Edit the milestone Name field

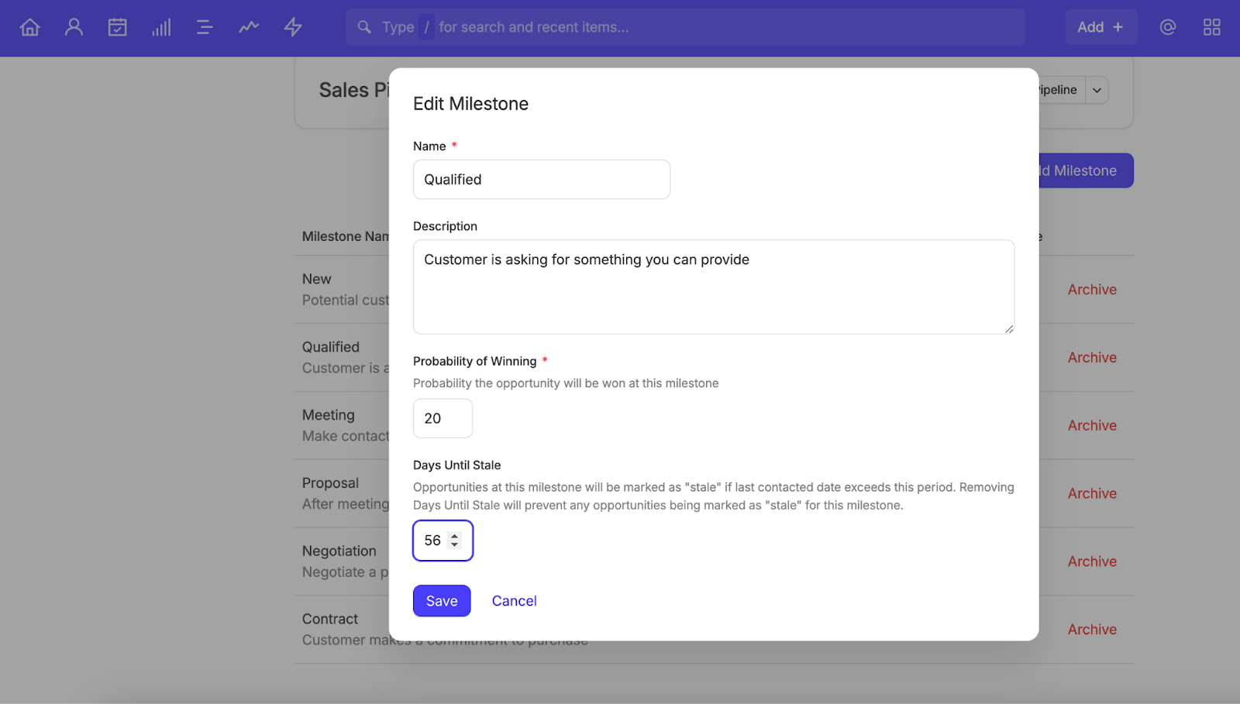[542, 180]
